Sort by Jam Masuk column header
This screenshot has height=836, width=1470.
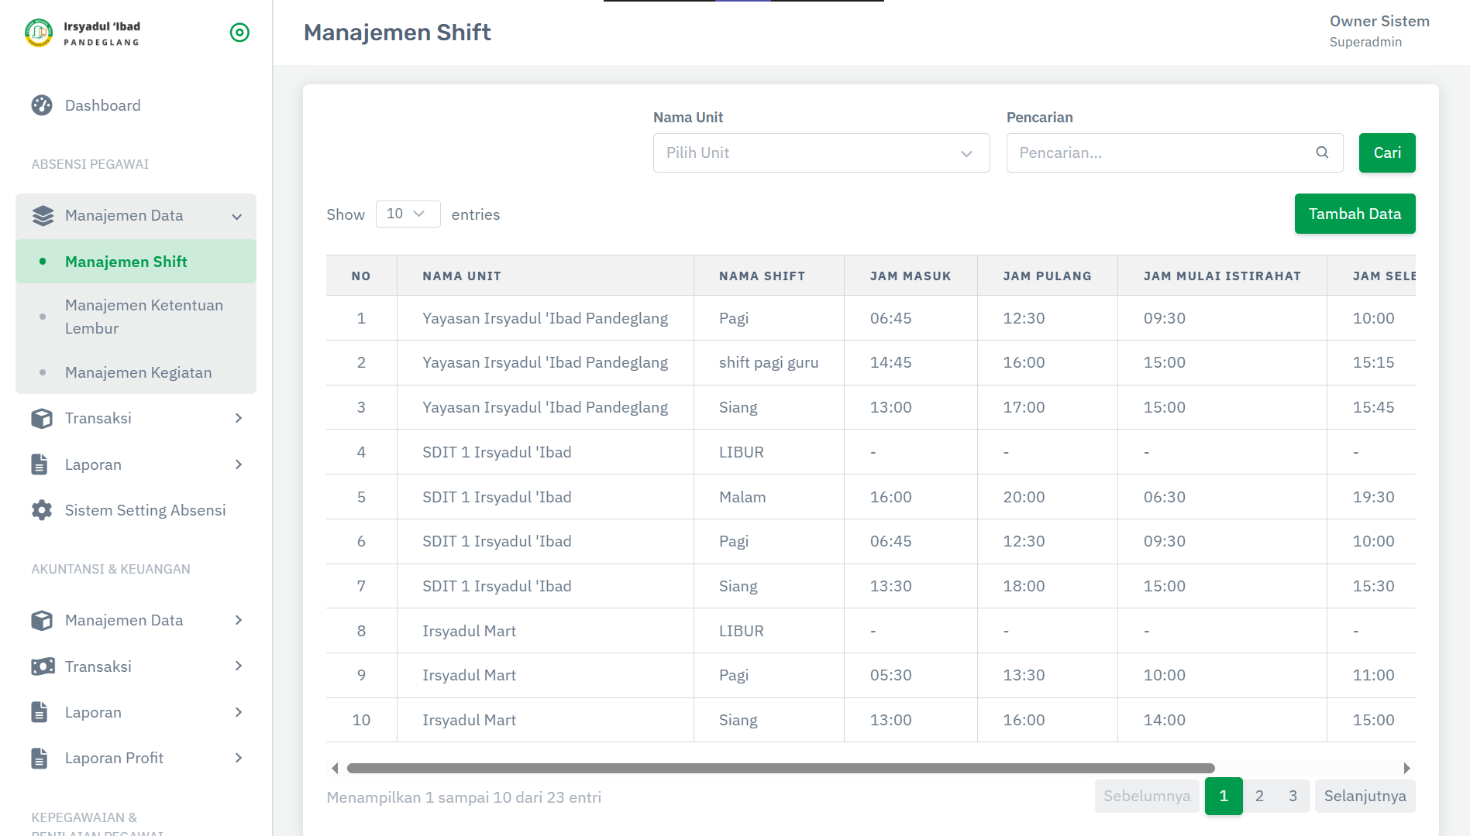click(x=911, y=276)
